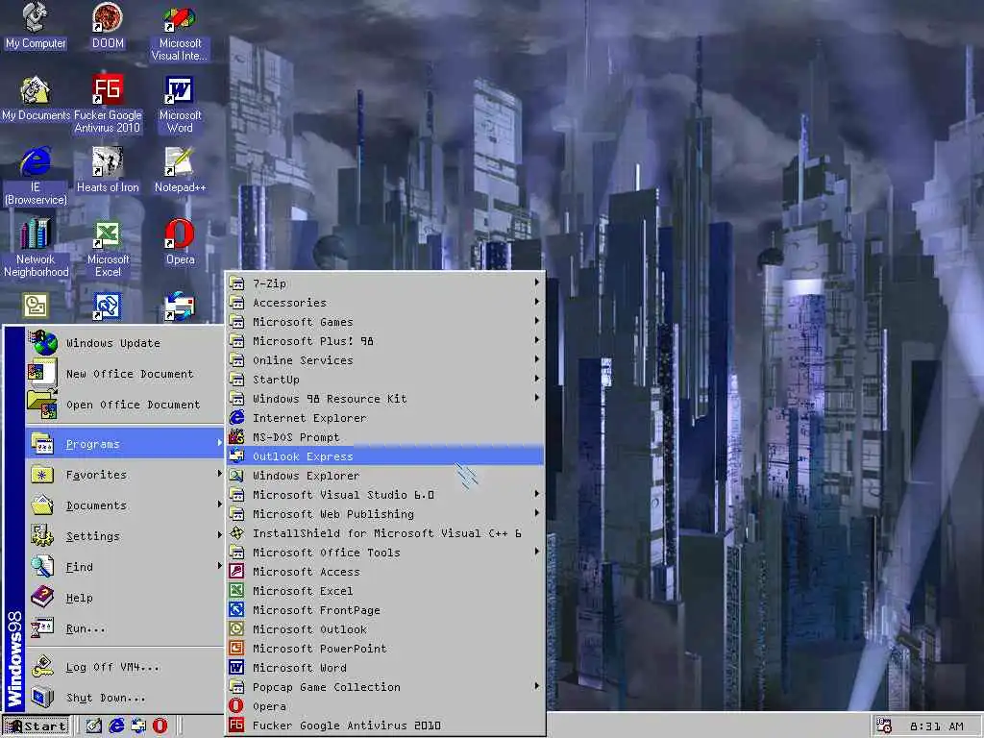
Task: Launch Microsoft PowerPoint from Programs menu
Action: pyautogui.click(x=385, y=649)
